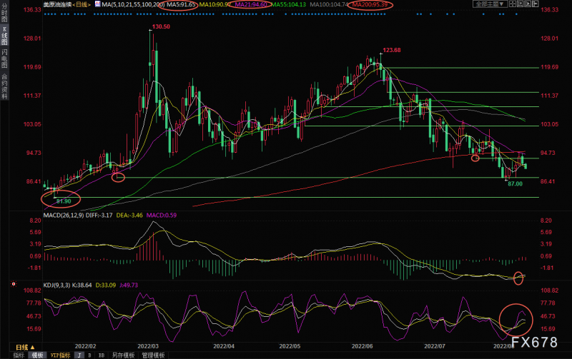
Task: Click the red dot icon beside KDJ panel
Action: (x=14, y=283)
